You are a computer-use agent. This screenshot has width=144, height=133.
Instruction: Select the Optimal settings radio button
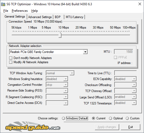coord(110,118)
